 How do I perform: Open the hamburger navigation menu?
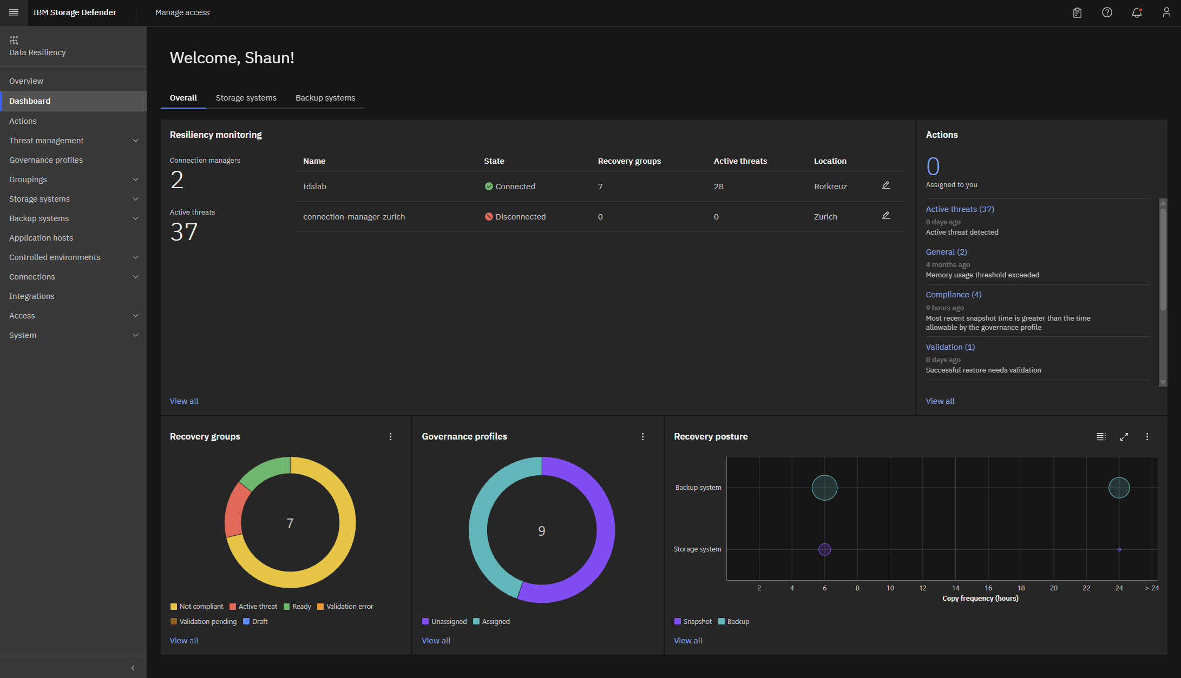(x=14, y=12)
